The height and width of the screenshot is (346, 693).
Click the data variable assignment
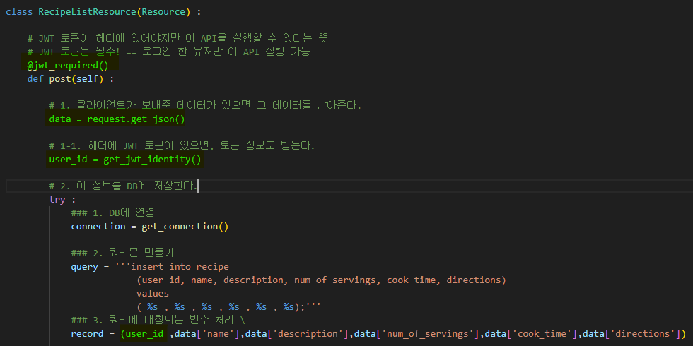click(60, 119)
